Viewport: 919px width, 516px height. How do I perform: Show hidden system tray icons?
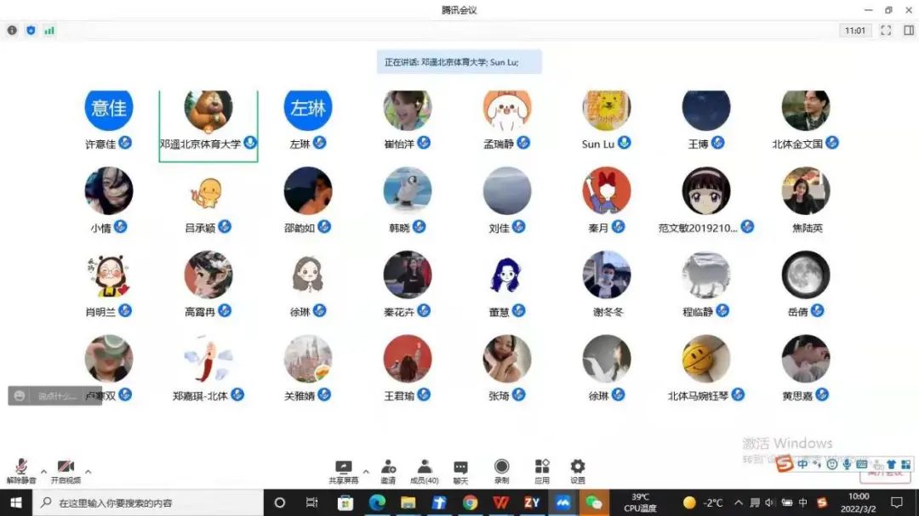pos(739,502)
